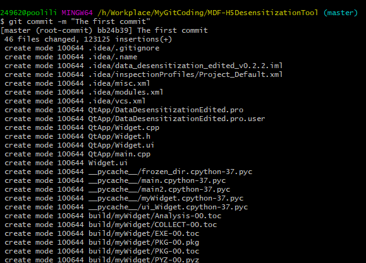The image size is (366, 263).
Task: Click the .idea/modules.xml line
Action: click(84, 93)
